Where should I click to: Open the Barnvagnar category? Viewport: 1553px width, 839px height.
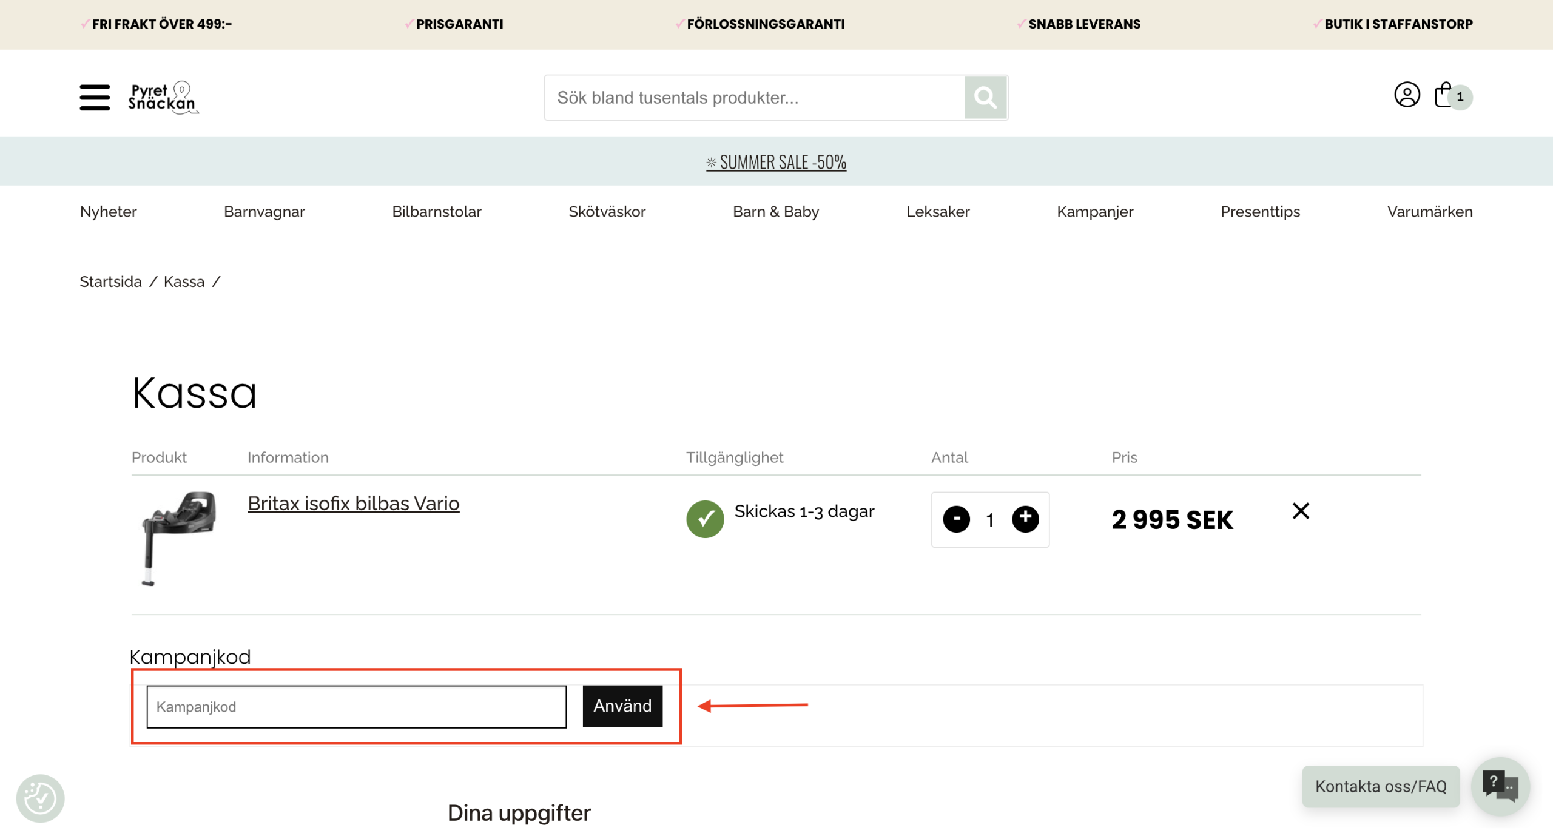point(264,212)
